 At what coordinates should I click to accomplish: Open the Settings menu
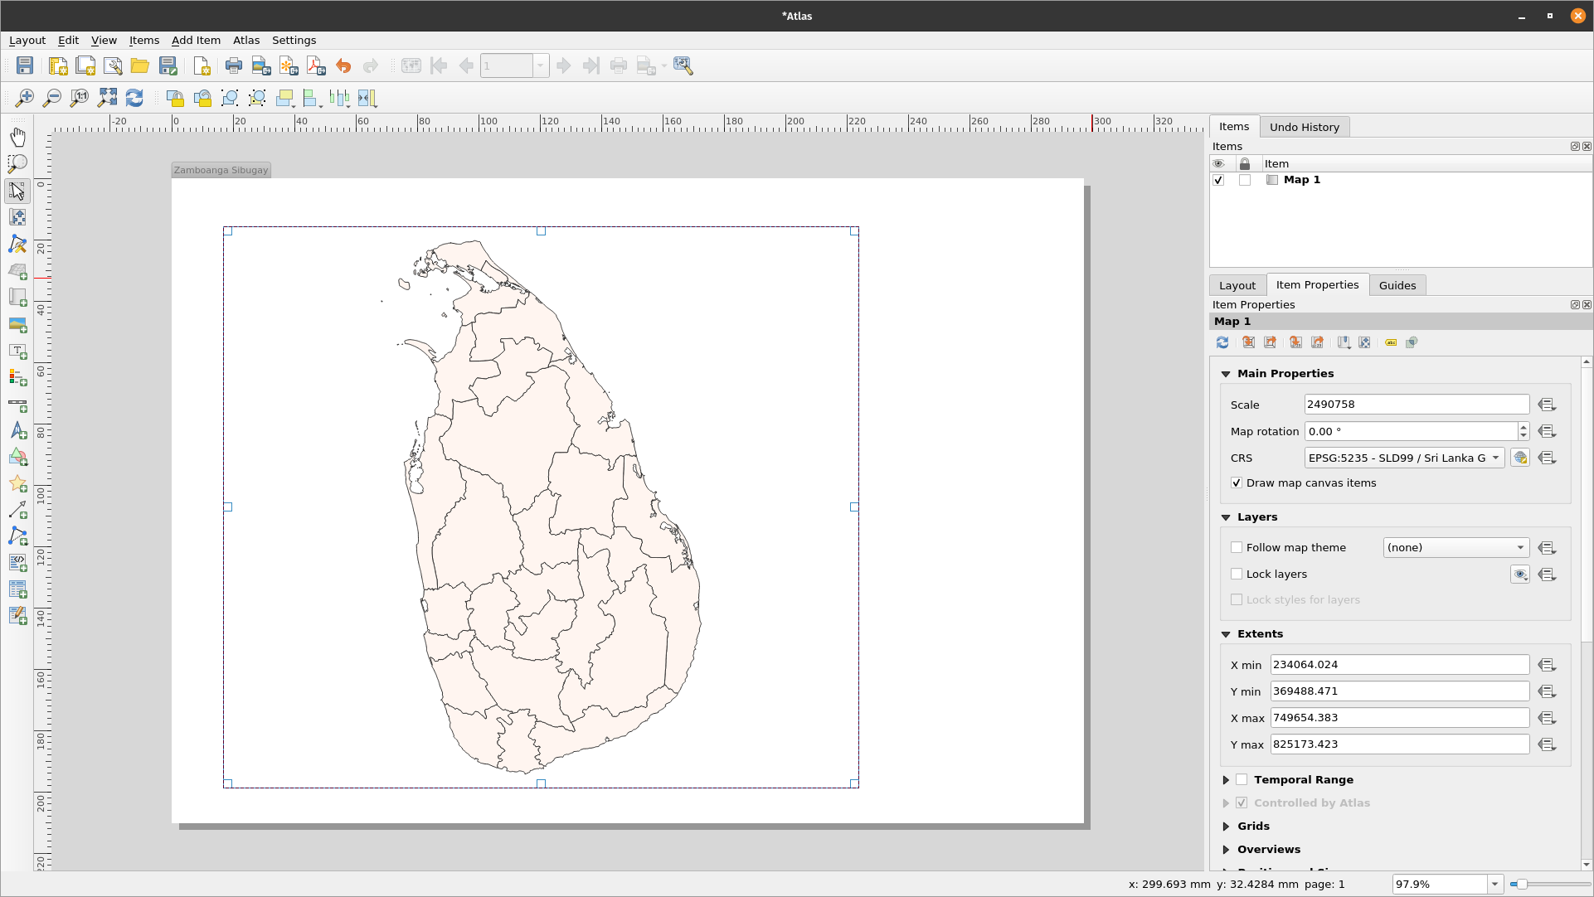pyautogui.click(x=294, y=40)
